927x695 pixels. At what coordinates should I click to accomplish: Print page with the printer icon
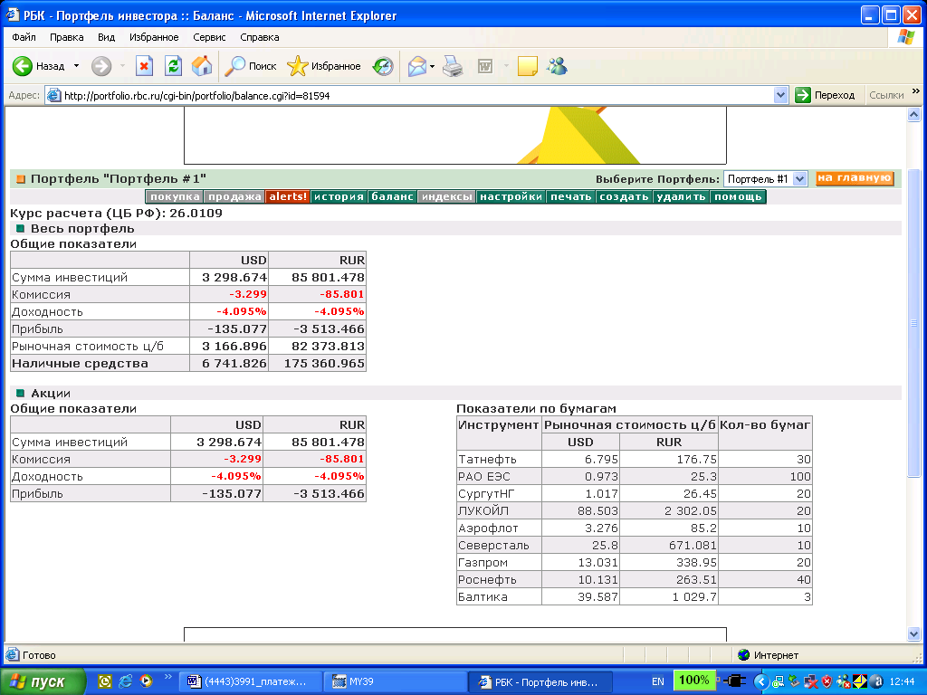point(454,66)
